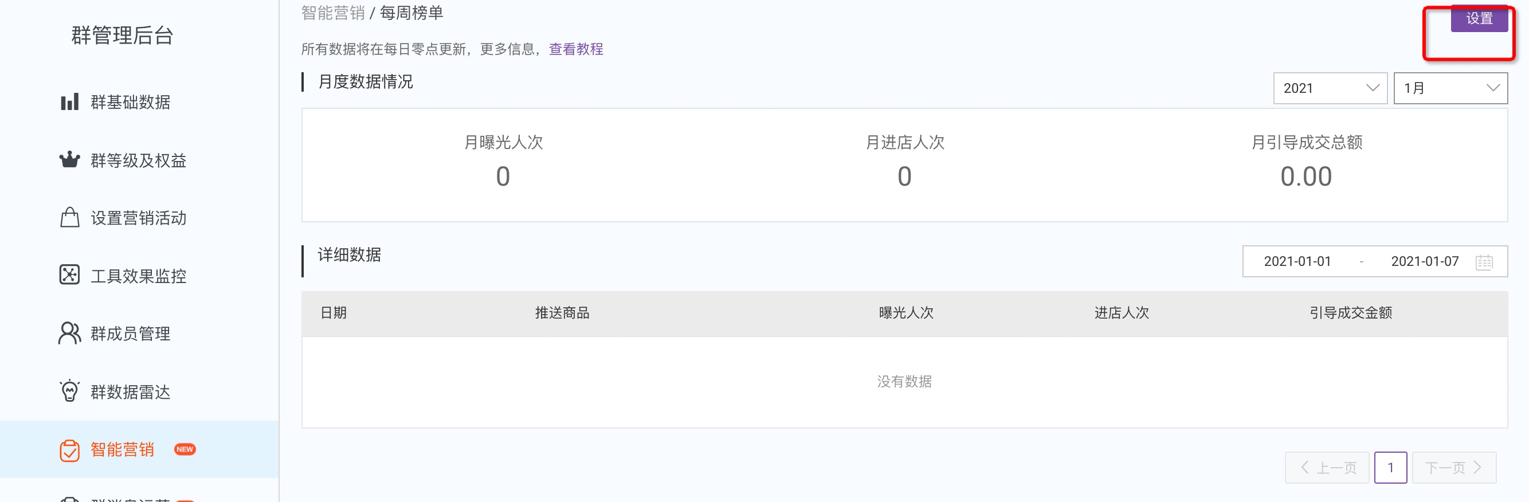The image size is (1529, 502).
Task: Click the shopping bag icon for 设置营销活动
Action: click(x=69, y=218)
